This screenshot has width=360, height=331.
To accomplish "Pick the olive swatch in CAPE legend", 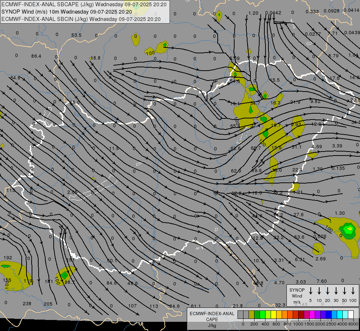I will tap(252, 315).
